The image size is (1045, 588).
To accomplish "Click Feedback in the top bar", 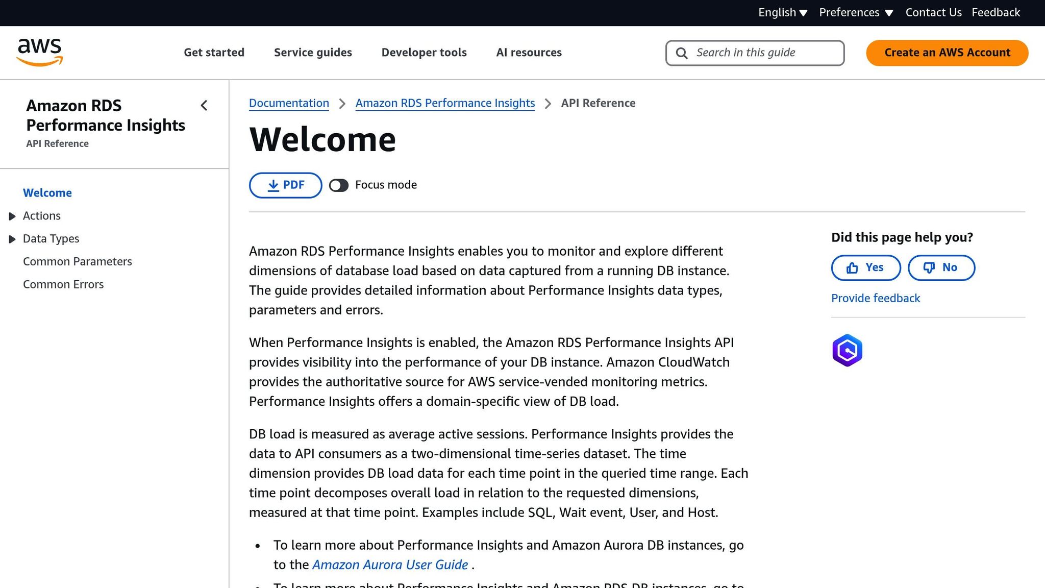I will [x=996, y=13].
